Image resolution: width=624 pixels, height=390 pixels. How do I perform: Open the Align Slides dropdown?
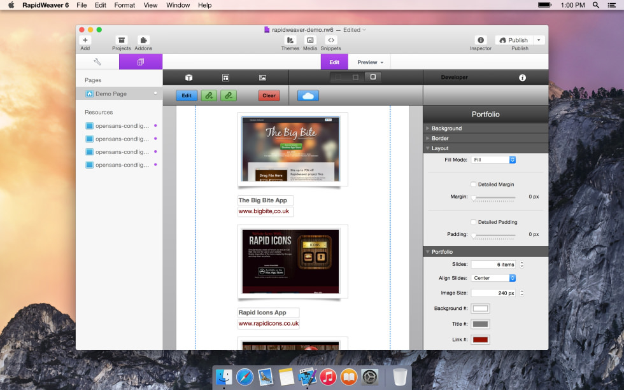click(x=493, y=278)
